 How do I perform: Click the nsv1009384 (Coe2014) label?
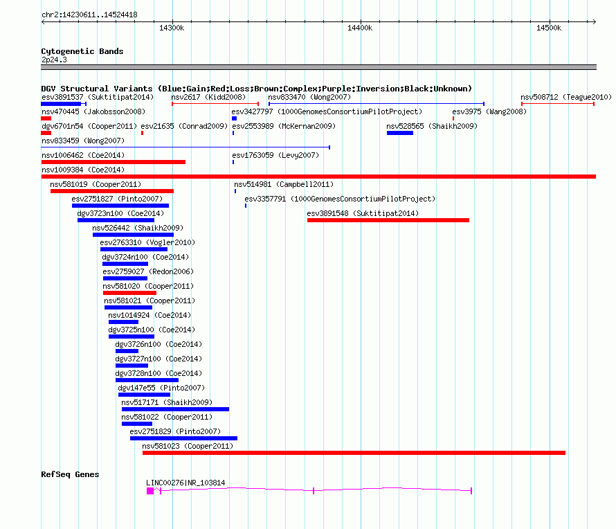83,170
